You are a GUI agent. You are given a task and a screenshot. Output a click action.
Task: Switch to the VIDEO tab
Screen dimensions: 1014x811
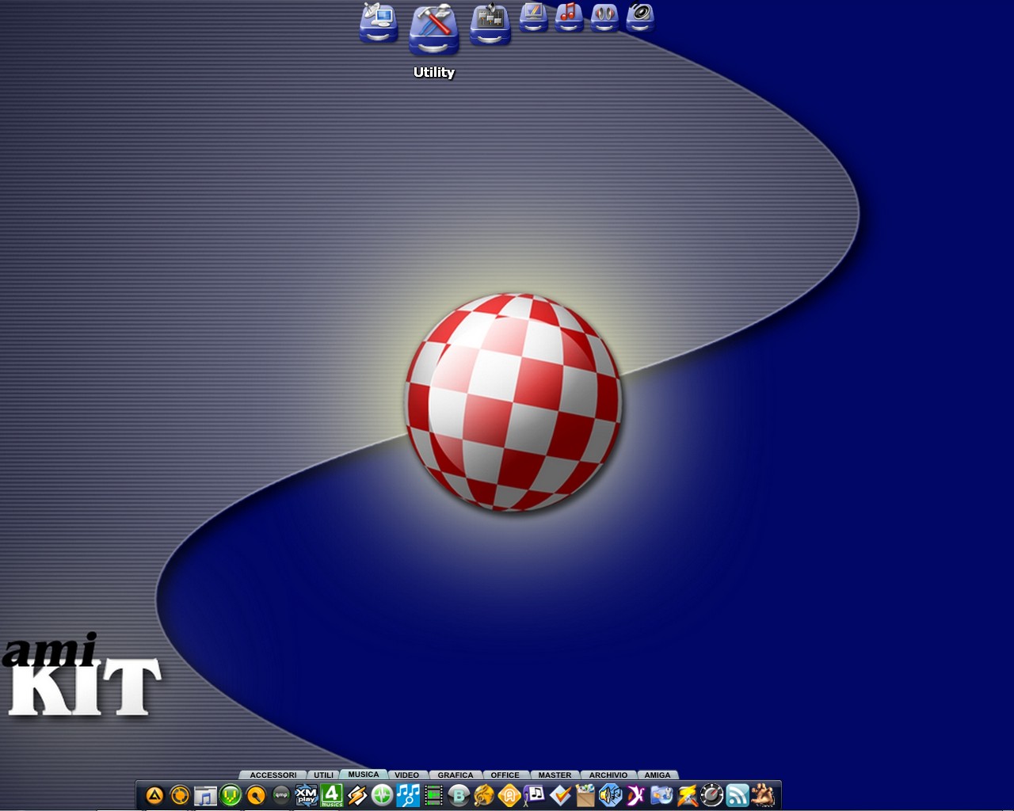(x=406, y=775)
